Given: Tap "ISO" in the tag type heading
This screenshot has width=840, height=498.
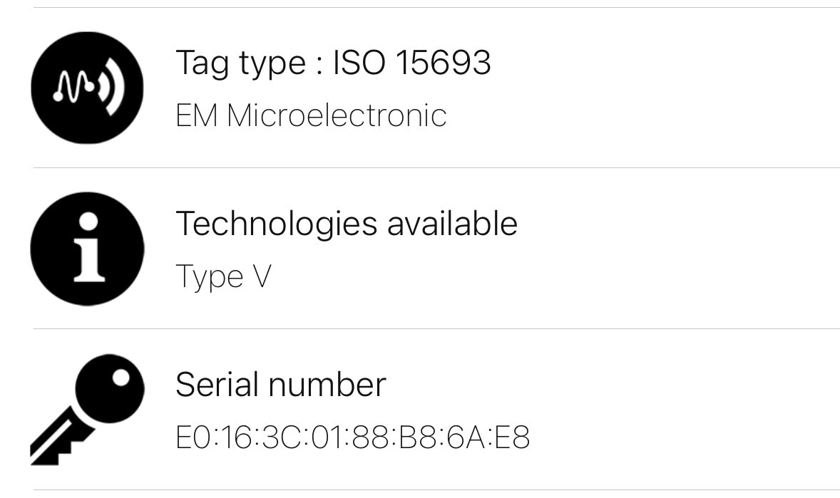Looking at the screenshot, I should [x=359, y=63].
